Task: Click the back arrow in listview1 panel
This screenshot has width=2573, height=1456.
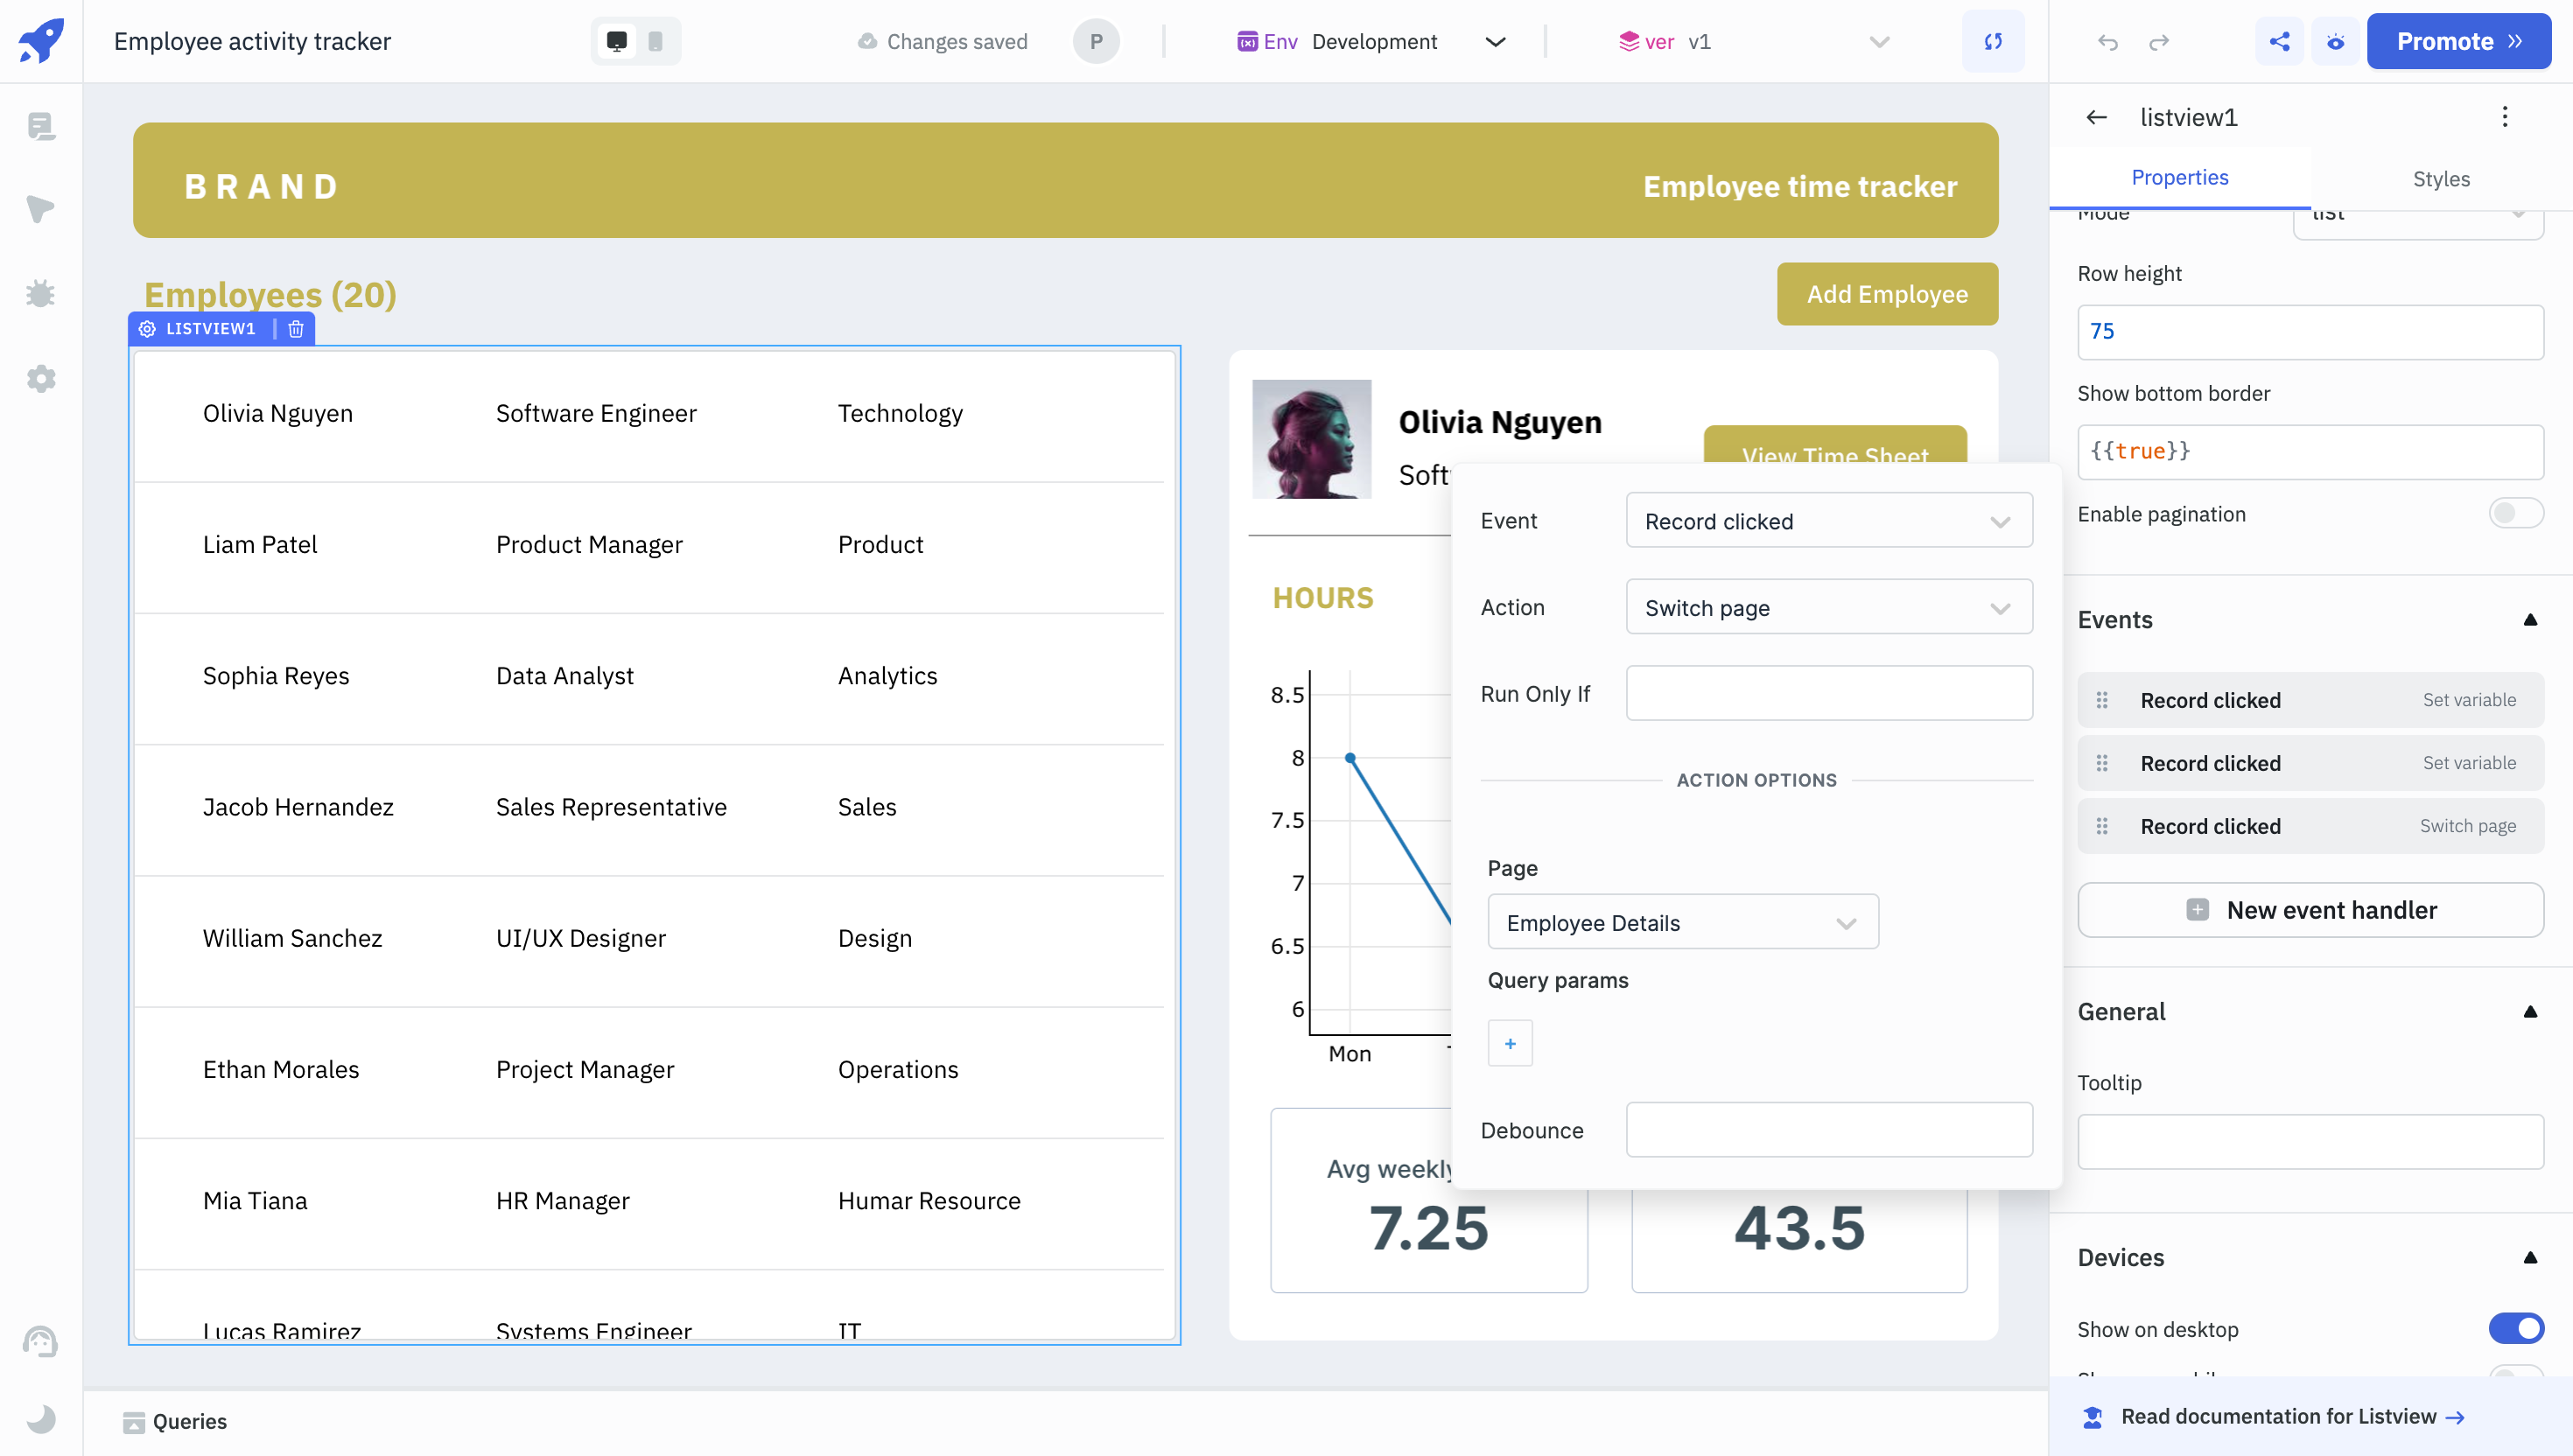Action: coord(2098,116)
